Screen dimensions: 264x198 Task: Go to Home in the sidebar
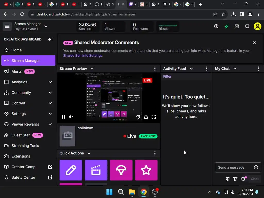click(x=28, y=50)
